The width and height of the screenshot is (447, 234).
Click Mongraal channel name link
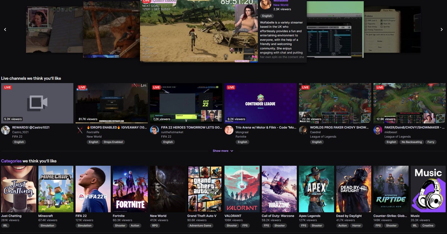(242, 132)
